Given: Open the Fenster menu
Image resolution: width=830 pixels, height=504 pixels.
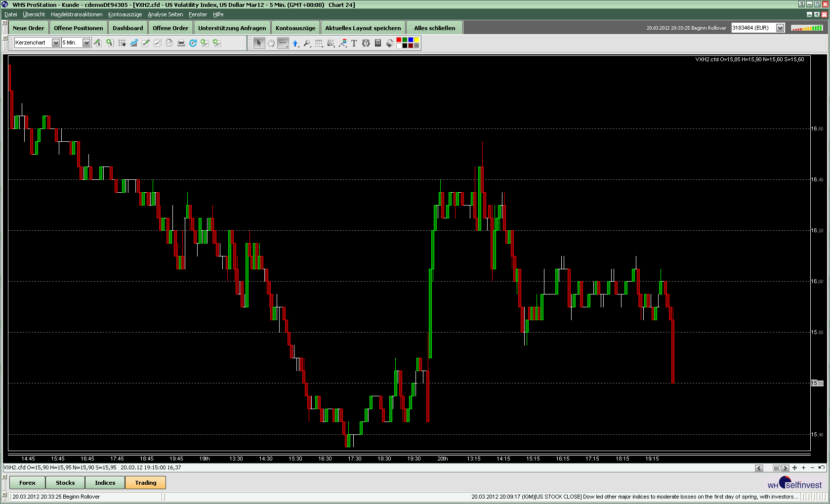Looking at the screenshot, I should 198,14.
